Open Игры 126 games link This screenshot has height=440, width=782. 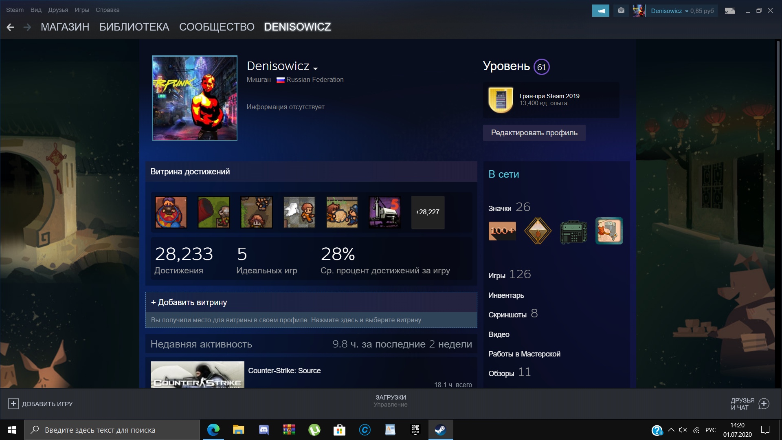tap(510, 275)
